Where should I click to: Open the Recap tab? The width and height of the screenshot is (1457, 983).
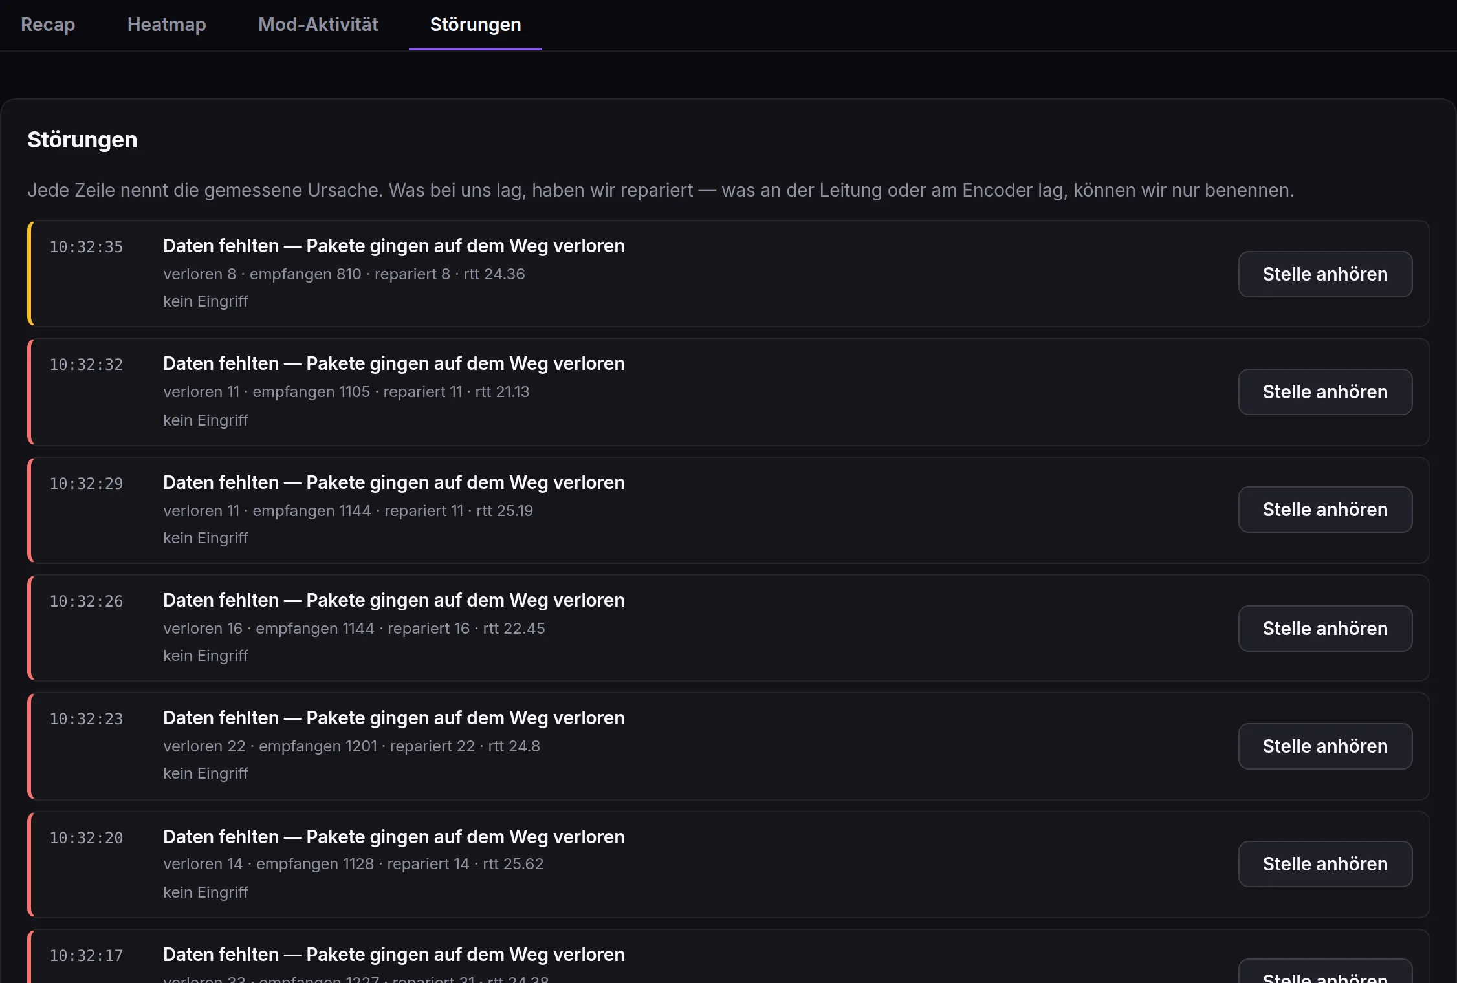48,25
